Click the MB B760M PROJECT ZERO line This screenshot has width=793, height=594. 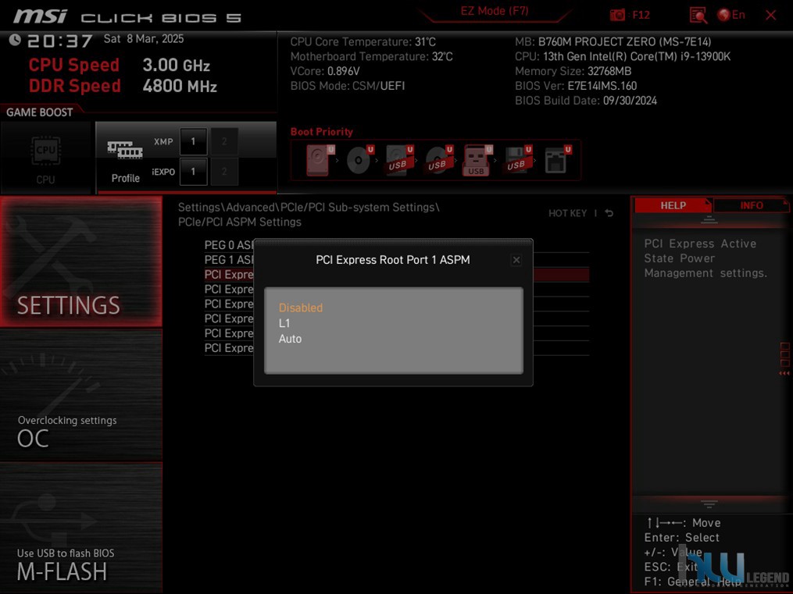click(x=613, y=41)
